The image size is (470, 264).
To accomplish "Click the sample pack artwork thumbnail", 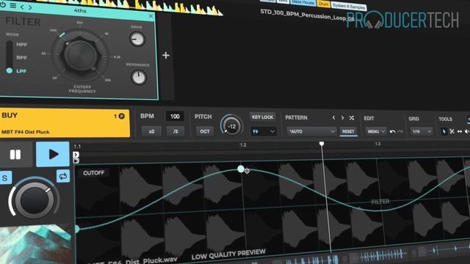I will (35, 245).
